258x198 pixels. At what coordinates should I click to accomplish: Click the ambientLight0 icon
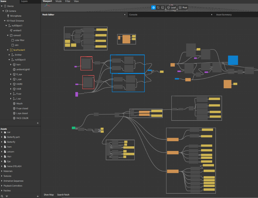pos(14,70)
